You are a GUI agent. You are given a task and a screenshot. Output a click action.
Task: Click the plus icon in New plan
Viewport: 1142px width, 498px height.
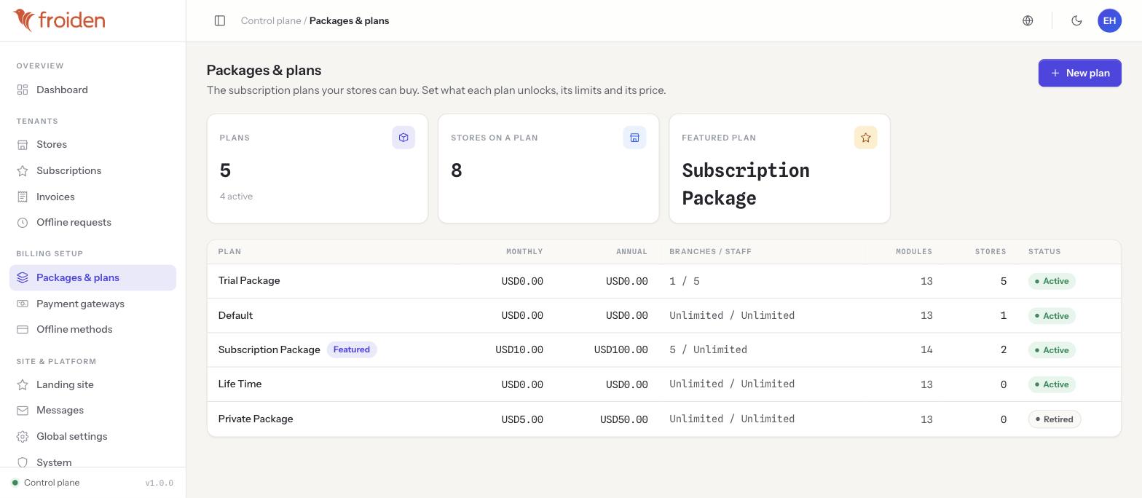point(1055,73)
